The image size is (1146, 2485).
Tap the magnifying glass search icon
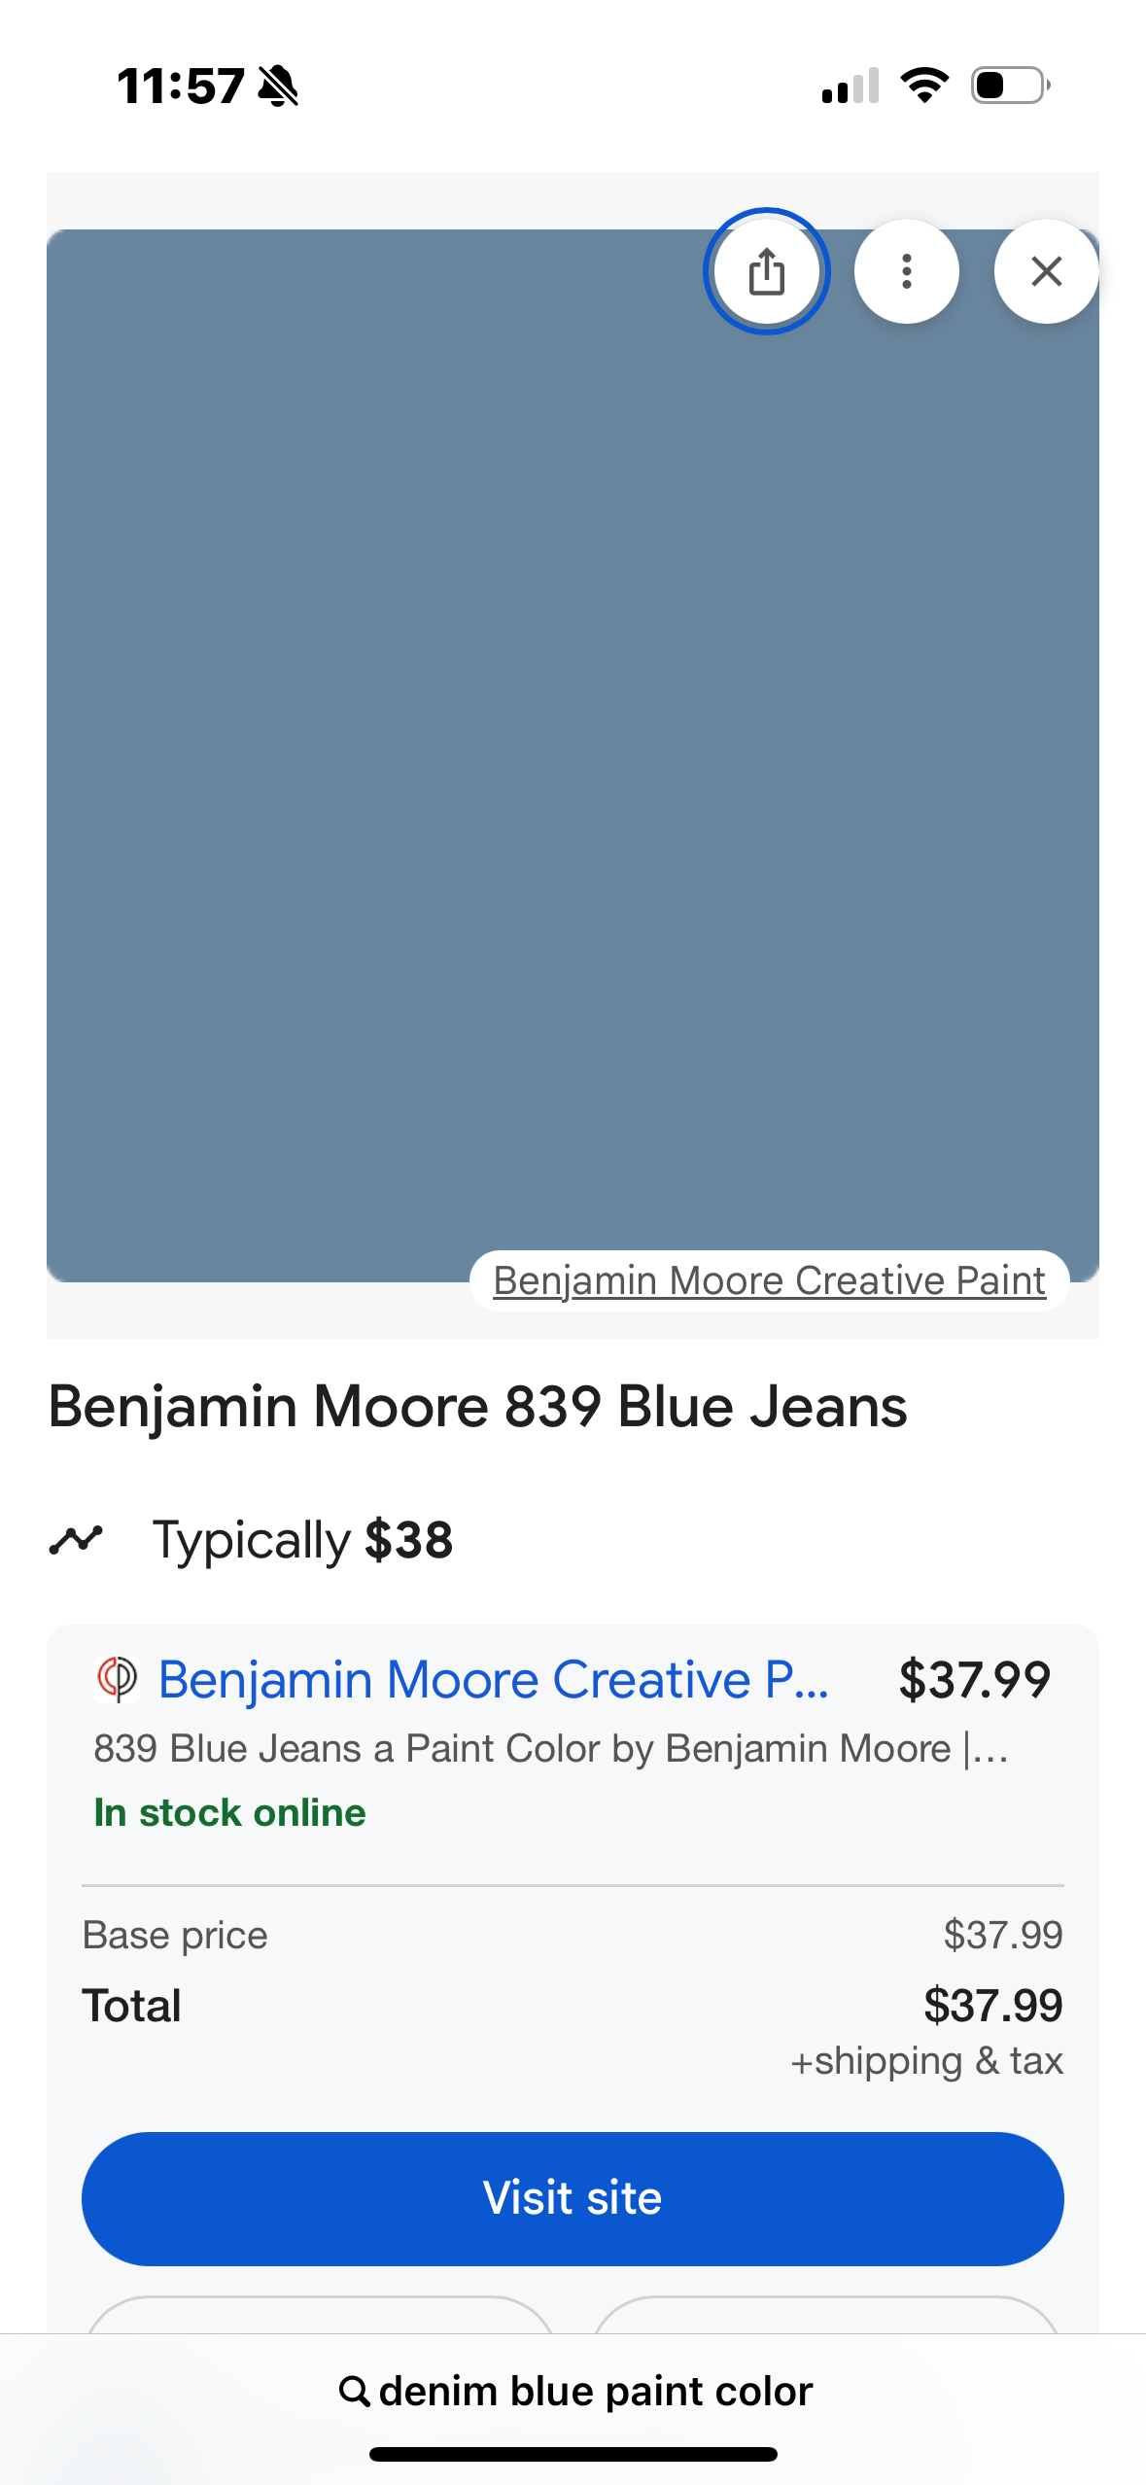coord(354,2391)
